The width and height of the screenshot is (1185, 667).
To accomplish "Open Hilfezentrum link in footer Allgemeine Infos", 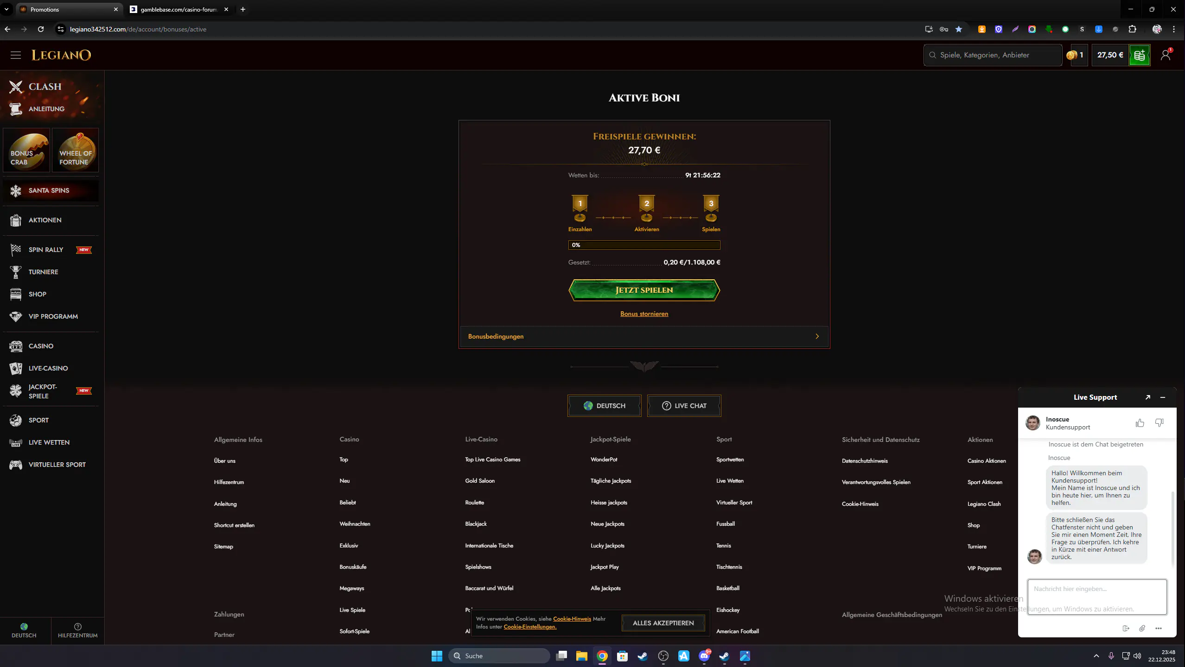I will point(229,482).
